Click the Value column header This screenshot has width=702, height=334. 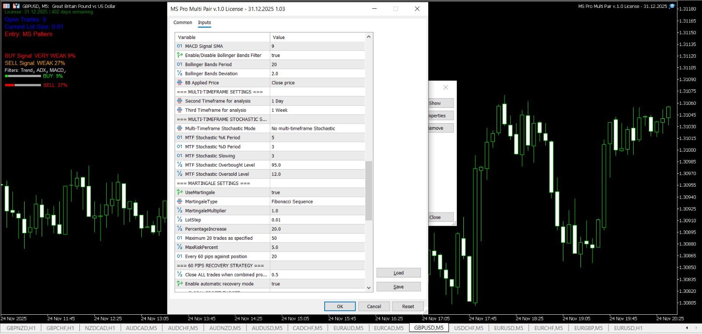317,37
